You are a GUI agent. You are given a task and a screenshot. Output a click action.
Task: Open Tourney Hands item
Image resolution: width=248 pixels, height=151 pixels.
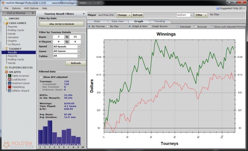coord(12,63)
